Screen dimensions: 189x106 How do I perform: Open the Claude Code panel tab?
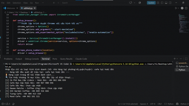[x=81, y=59]
